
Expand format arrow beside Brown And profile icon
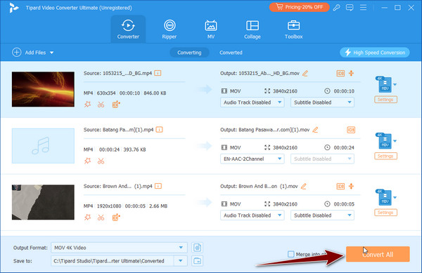pyautogui.click(x=395, y=198)
